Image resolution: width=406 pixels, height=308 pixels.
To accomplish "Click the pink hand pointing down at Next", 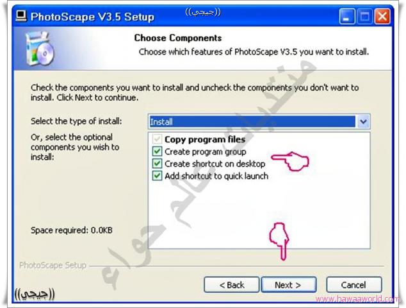I will tap(279, 241).
